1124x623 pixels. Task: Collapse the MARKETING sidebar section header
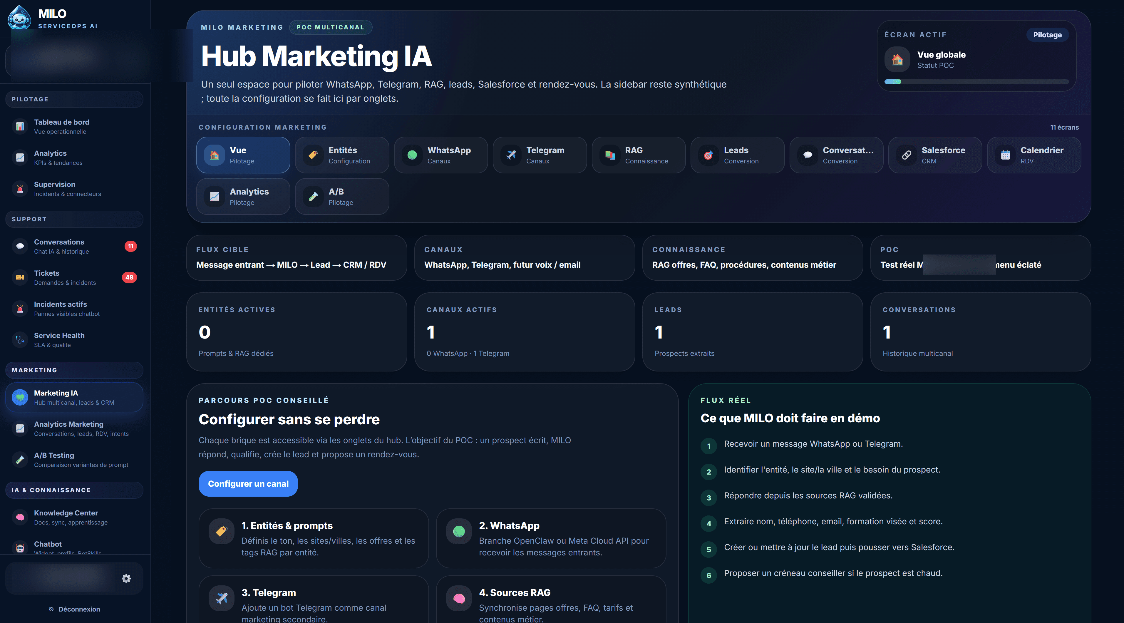pyautogui.click(x=74, y=370)
